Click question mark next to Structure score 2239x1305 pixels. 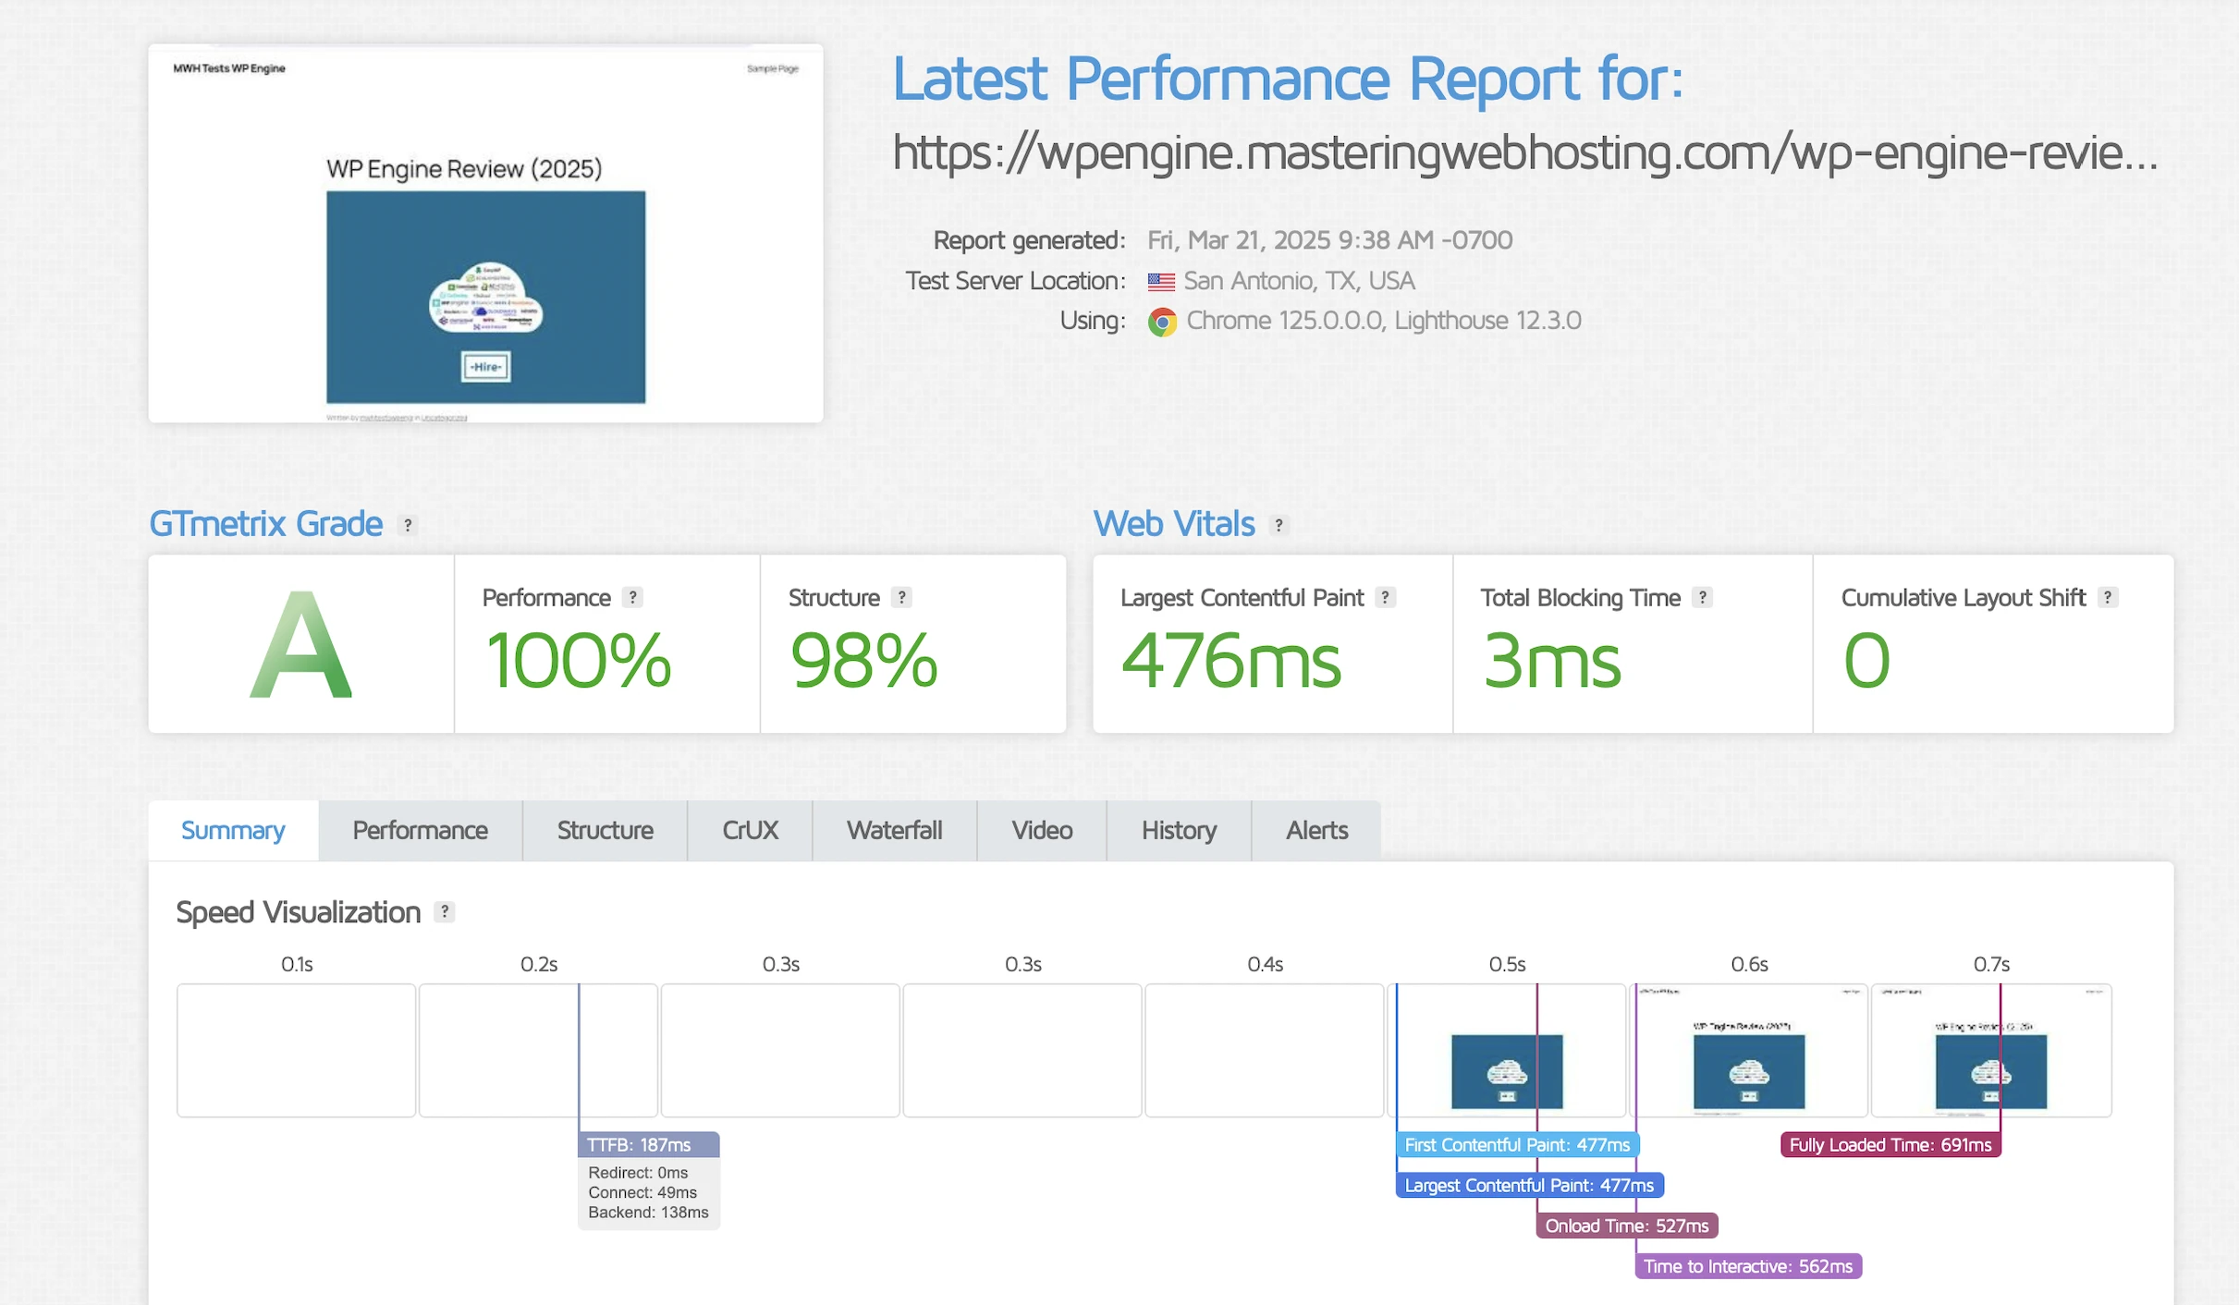901,597
